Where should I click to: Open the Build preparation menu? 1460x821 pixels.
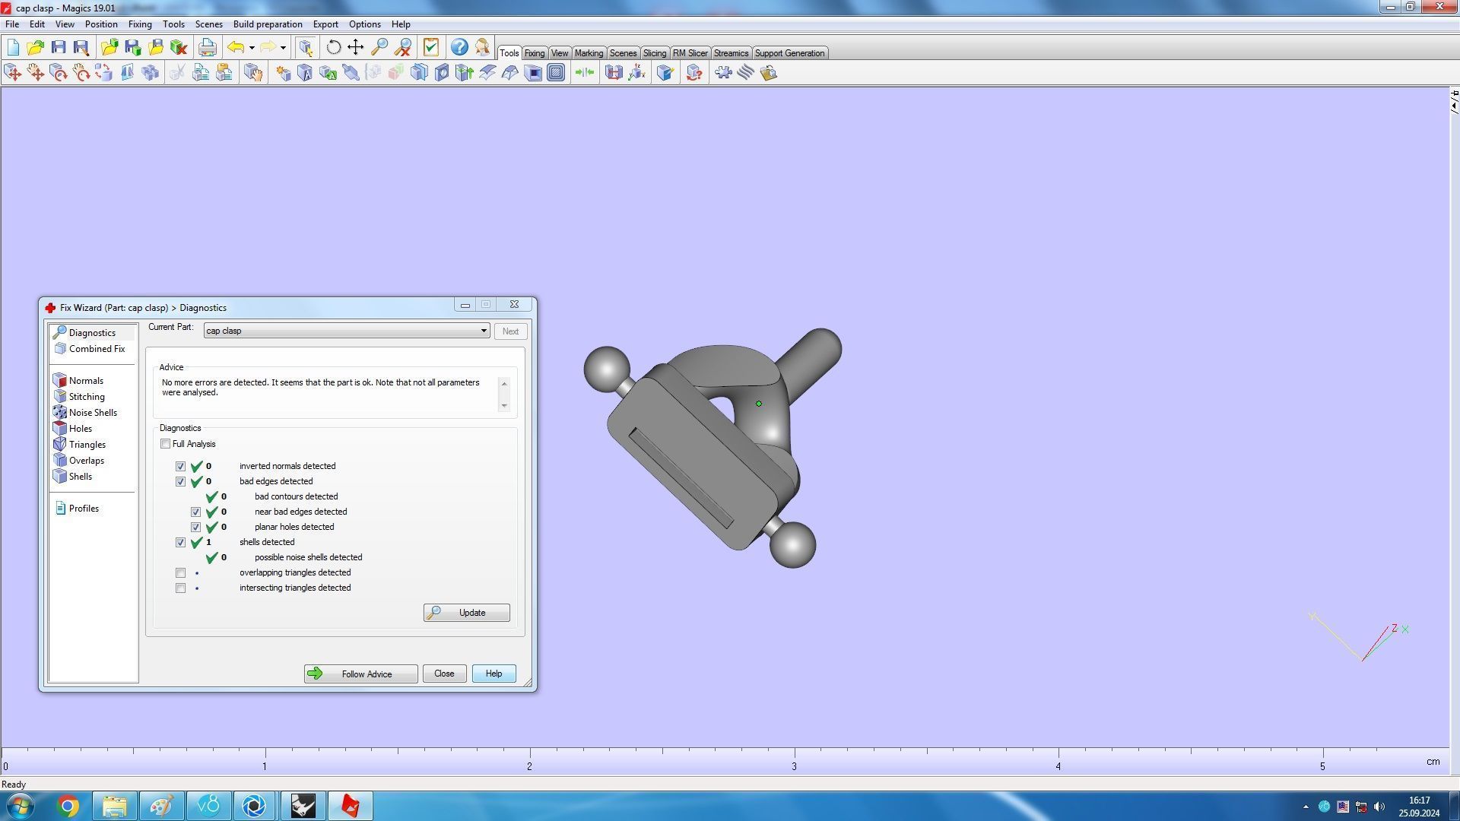[267, 24]
